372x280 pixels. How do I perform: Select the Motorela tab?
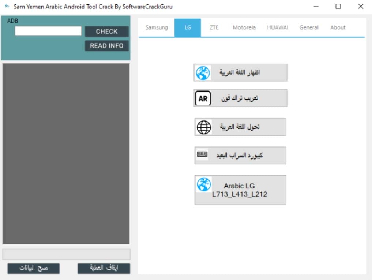[x=244, y=27]
